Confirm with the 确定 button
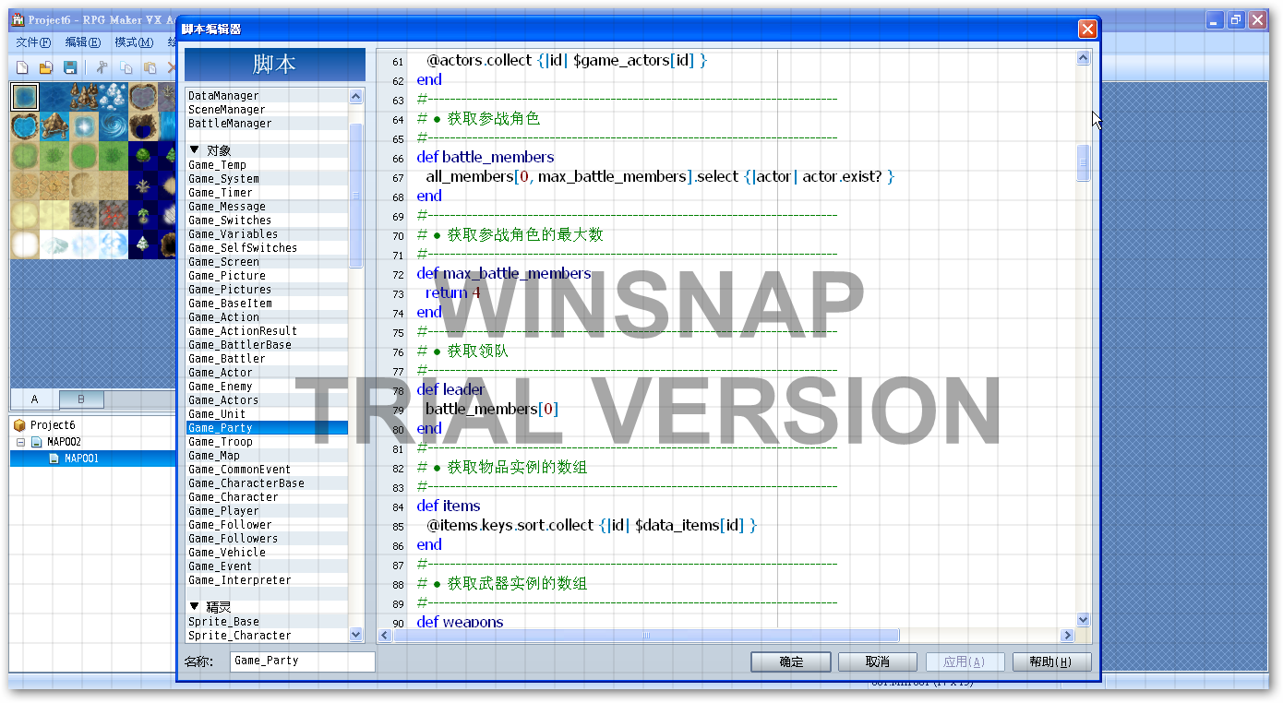1283x703 pixels. 791,661
